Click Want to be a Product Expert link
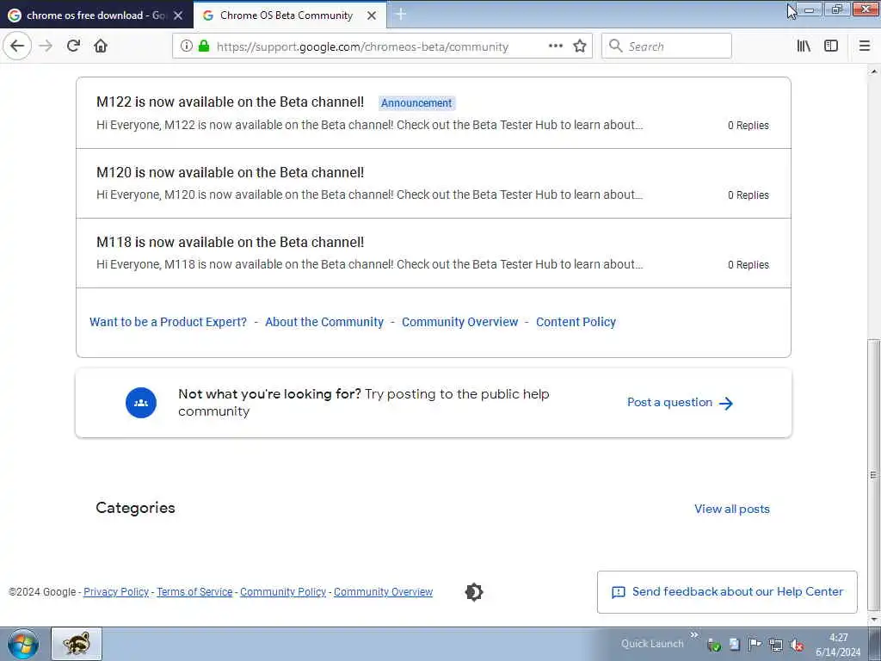 click(x=168, y=322)
